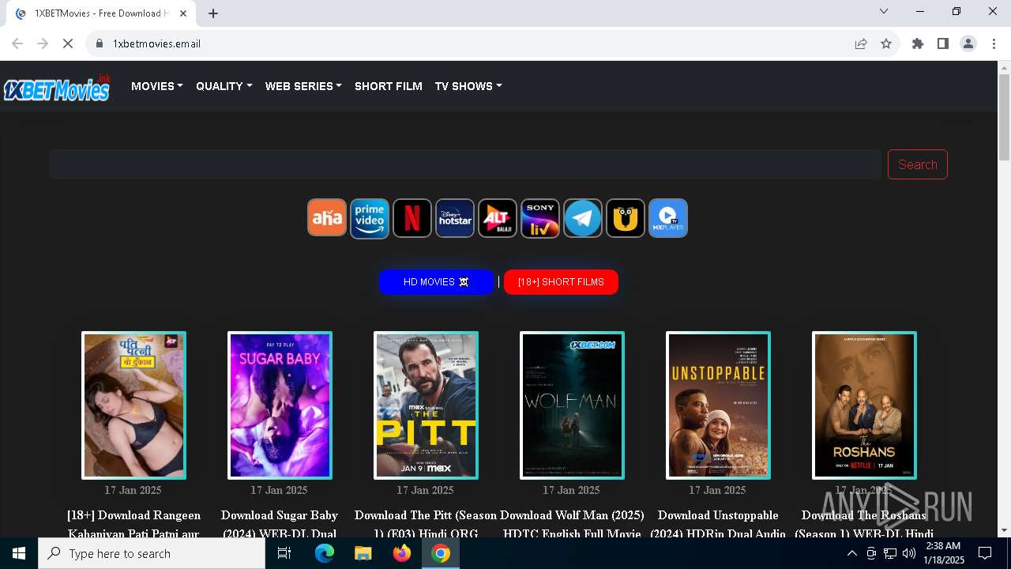Click the [18+] SHORT FILMS red button
The image size is (1011, 569).
(561, 282)
